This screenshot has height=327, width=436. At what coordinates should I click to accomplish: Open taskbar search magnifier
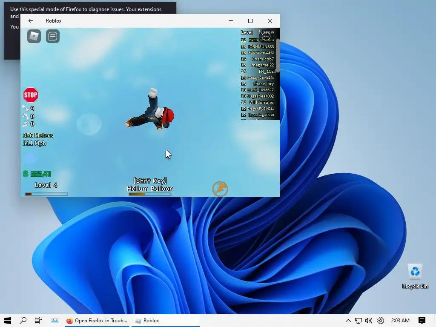(x=23, y=321)
